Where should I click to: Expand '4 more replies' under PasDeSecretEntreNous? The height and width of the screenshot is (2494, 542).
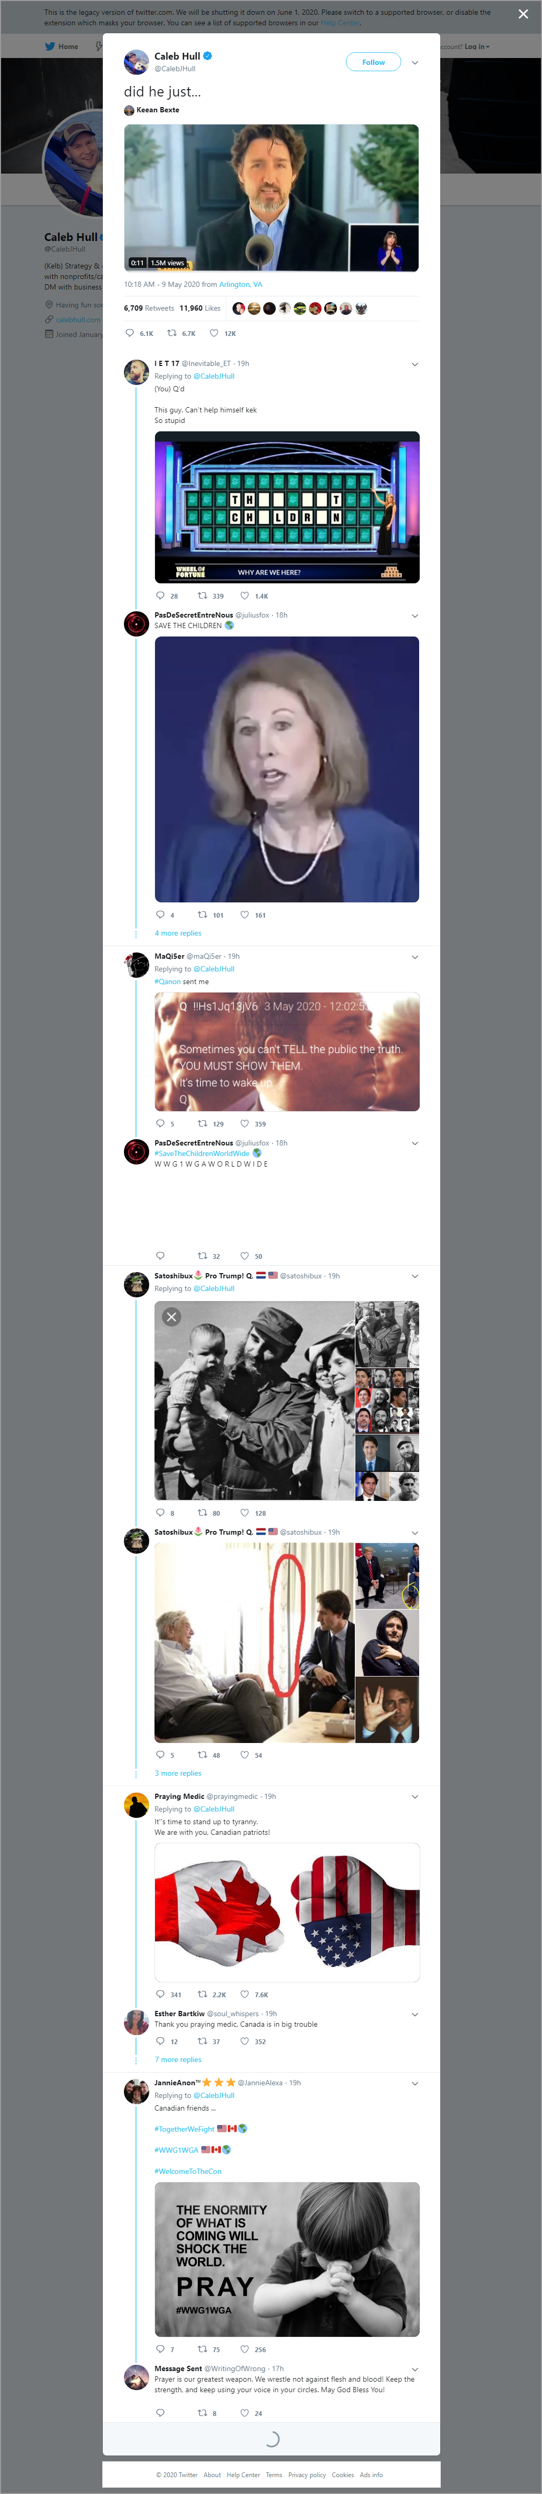tap(178, 933)
